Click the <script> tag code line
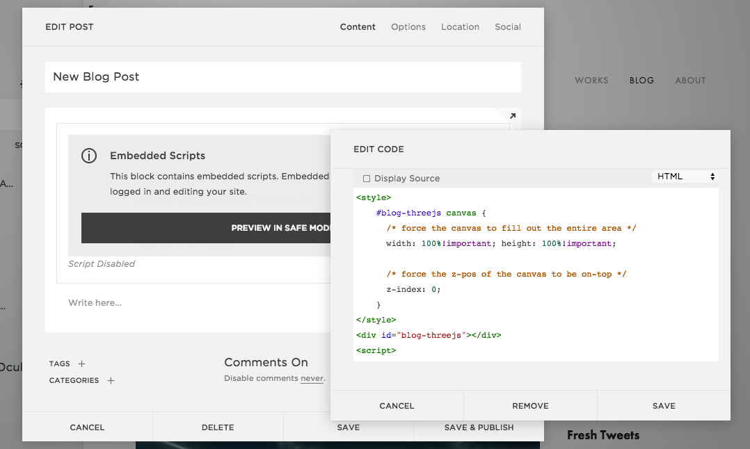The height and width of the screenshot is (449, 750). click(376, 350)
